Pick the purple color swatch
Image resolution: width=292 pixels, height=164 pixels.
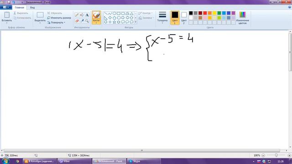[x=233, y=13]
